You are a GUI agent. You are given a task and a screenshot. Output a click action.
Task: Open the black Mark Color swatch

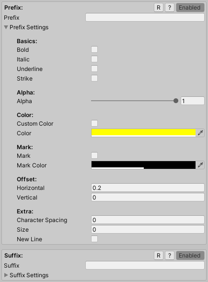tap(143, 165)
